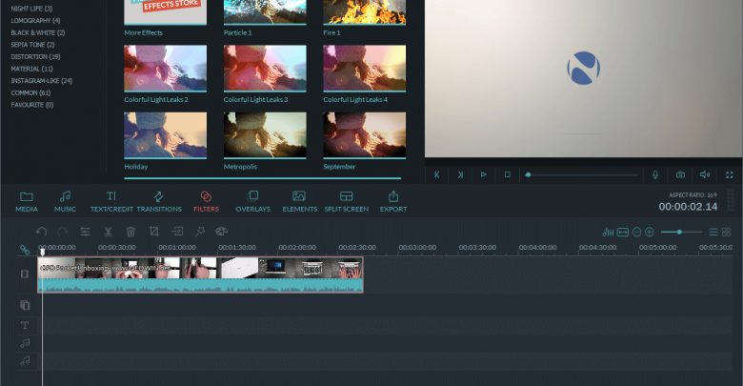Screen dimensions: 743x386
Task: Select Colorful Light Leaks 3 filter
Action: (265, 69)
